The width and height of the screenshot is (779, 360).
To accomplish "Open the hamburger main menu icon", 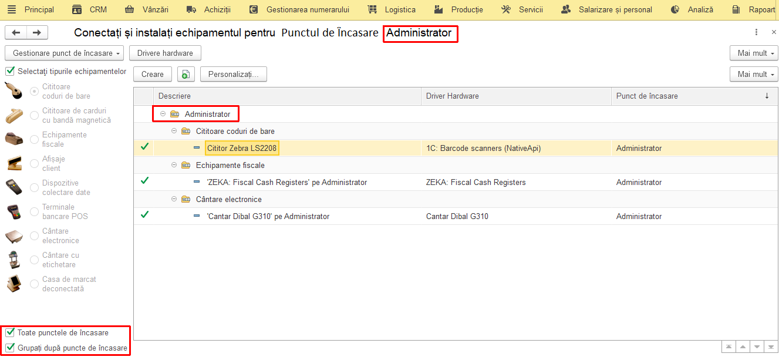I will point(12,9).
